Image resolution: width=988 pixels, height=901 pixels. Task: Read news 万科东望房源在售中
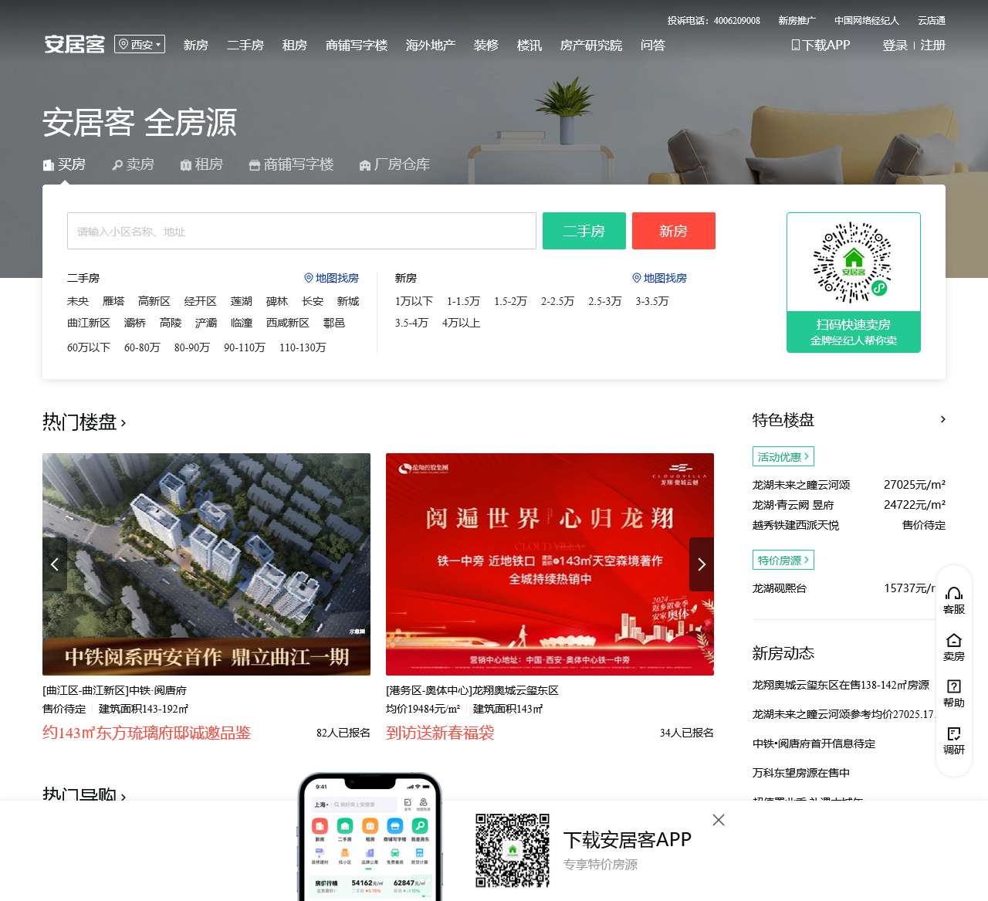(x=801, y=773)
